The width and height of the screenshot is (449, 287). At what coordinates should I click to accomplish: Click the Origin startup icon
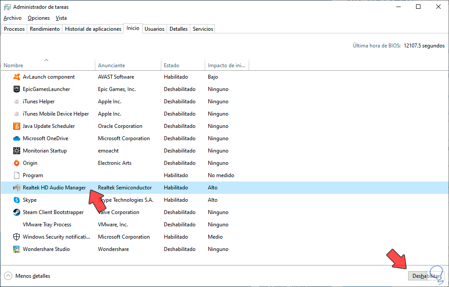point(17,163)
